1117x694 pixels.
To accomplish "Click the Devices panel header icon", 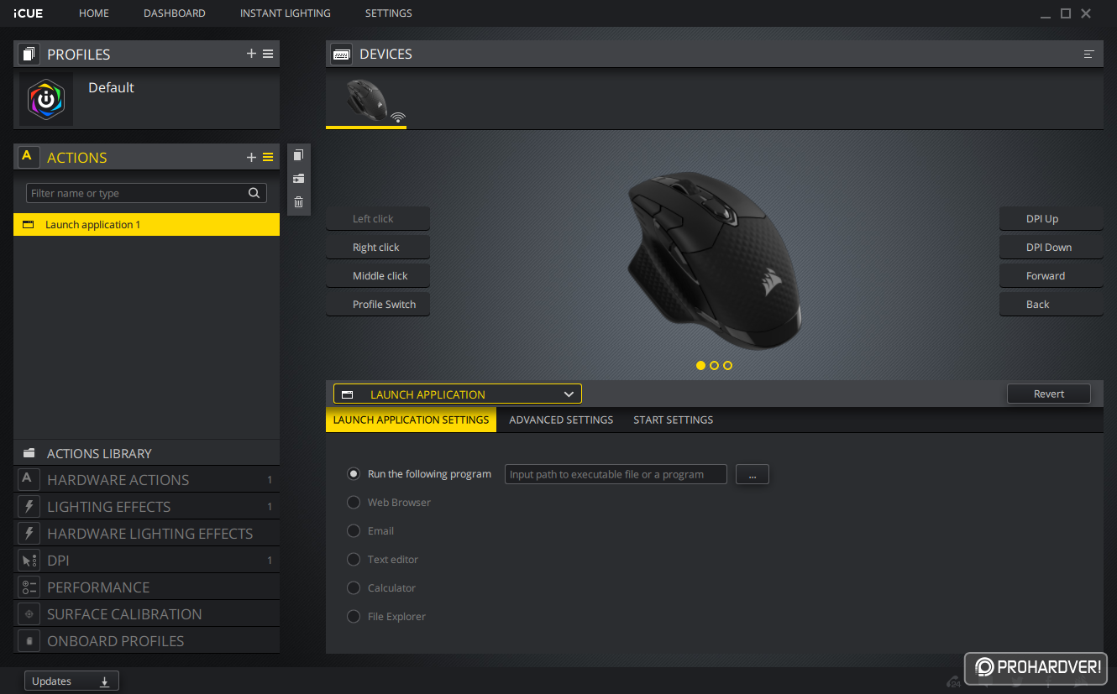I will (341, 54).
